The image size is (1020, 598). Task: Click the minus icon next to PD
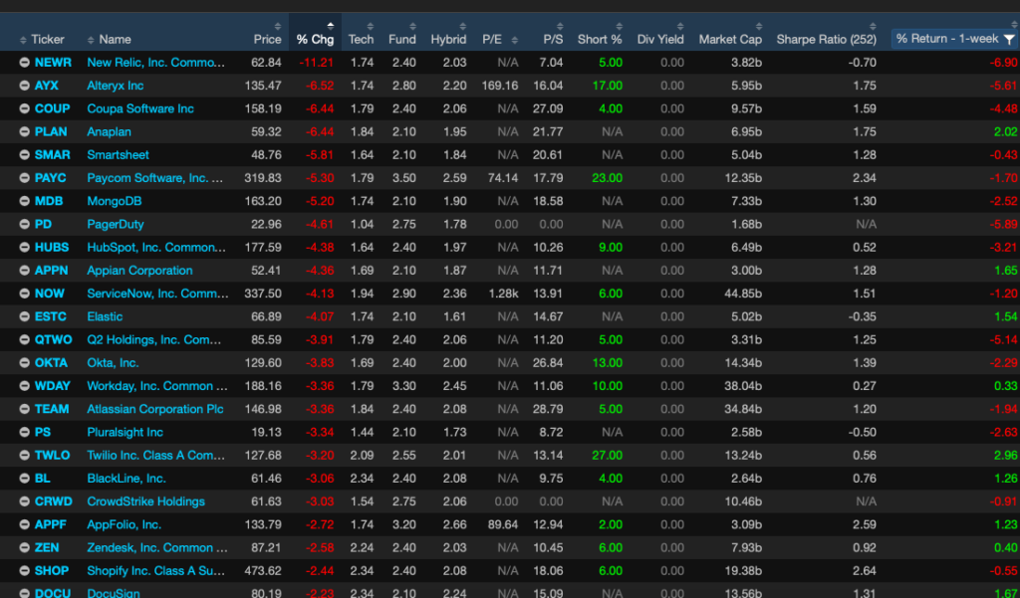(24, 224)
